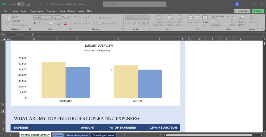Click the red Font Color A swatch
The width and height of the screenshot is (266, 137).
tap(66, 23)
